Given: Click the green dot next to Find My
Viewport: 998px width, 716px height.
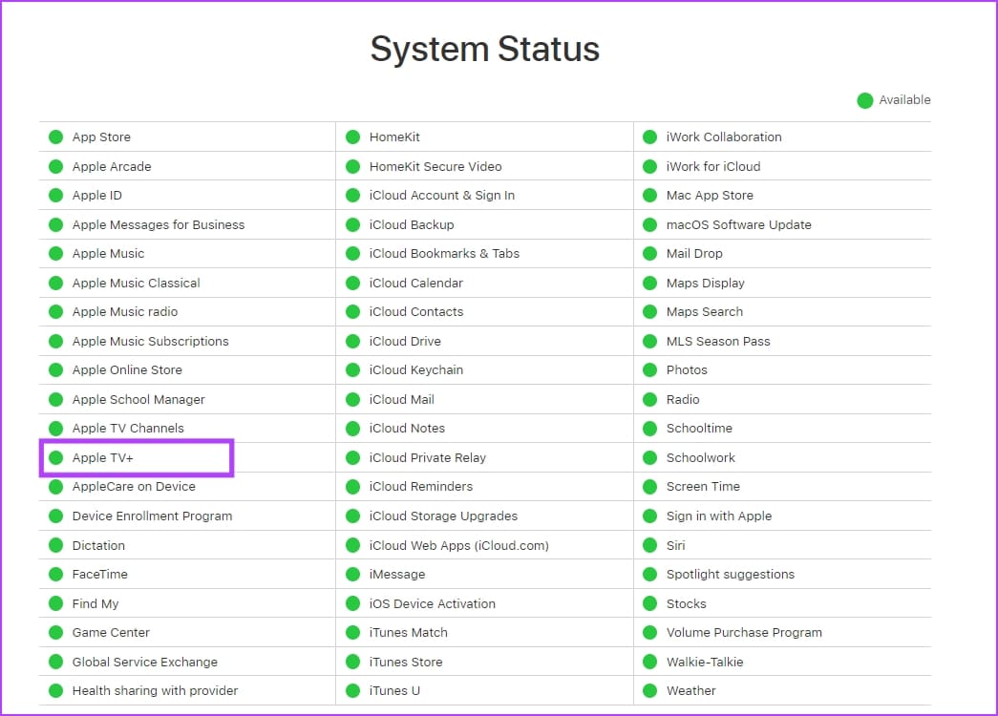Looking at the screenshot, I should [56, 603].
